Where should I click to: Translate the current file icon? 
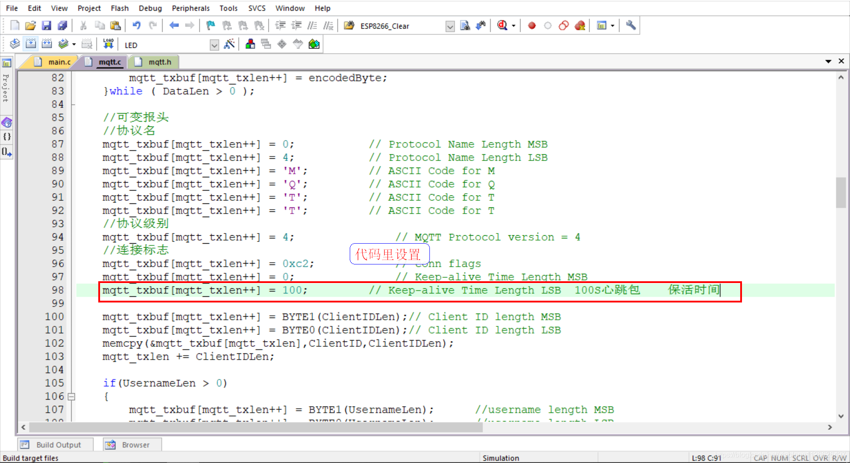[15, 44]
